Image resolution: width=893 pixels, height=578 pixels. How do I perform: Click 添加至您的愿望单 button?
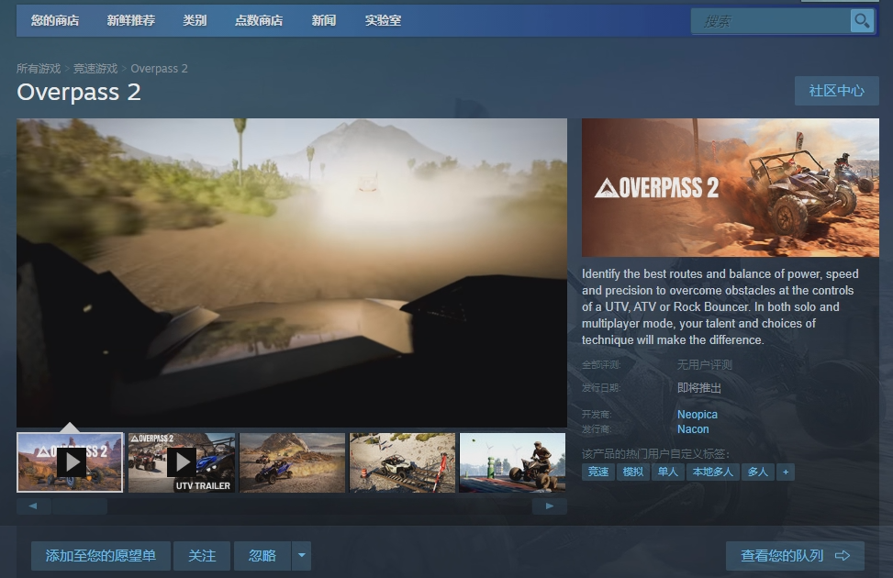coord(101,556)
